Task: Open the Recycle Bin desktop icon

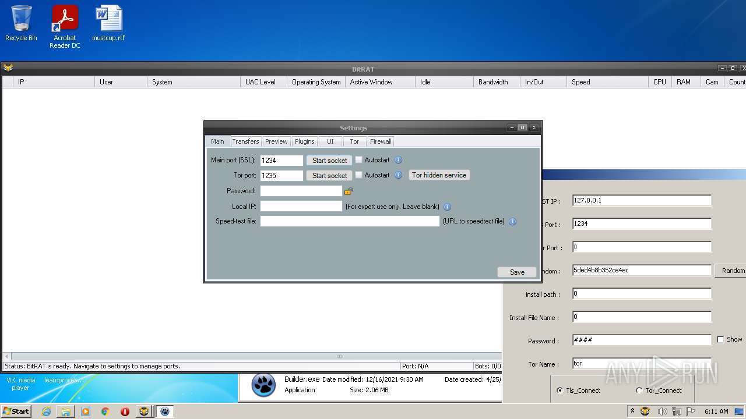Action: pos(21,23)
